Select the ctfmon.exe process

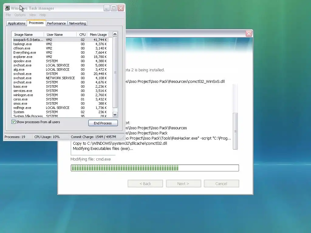[60, 48]
